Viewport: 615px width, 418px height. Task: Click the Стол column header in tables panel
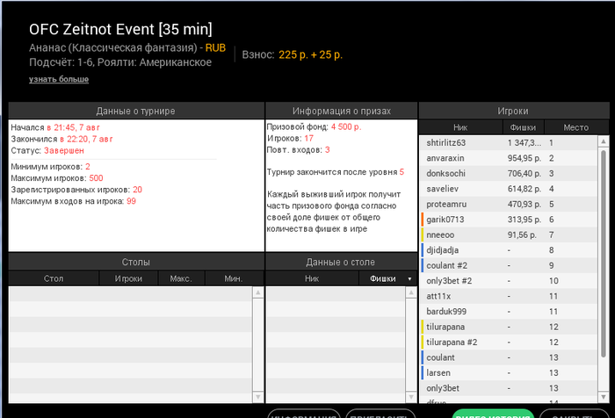tap(54, 278)
